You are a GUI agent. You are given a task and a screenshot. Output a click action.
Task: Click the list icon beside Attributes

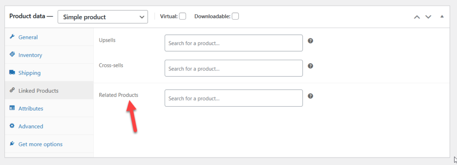(12, 108)
